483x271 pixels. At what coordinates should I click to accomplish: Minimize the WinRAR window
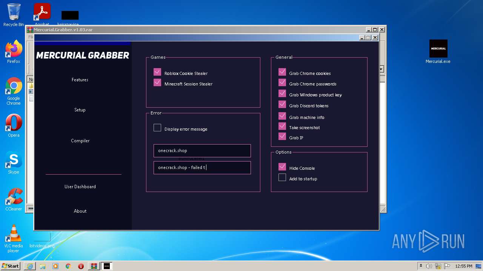[369, 30]
